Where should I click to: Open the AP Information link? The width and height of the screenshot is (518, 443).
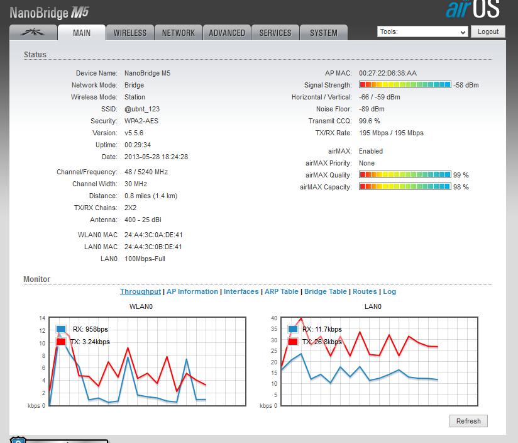tap(192, 291)
